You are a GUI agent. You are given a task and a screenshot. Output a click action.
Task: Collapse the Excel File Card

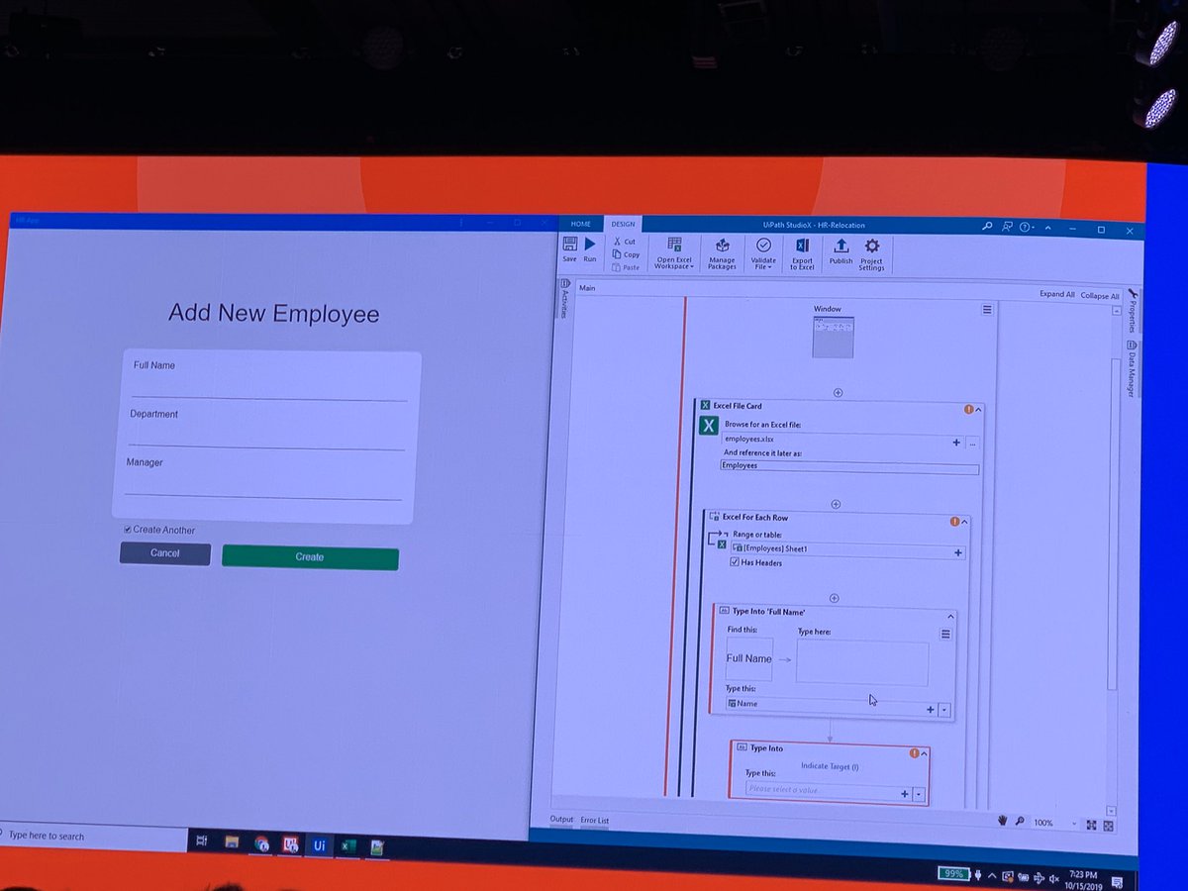[978, 409]
